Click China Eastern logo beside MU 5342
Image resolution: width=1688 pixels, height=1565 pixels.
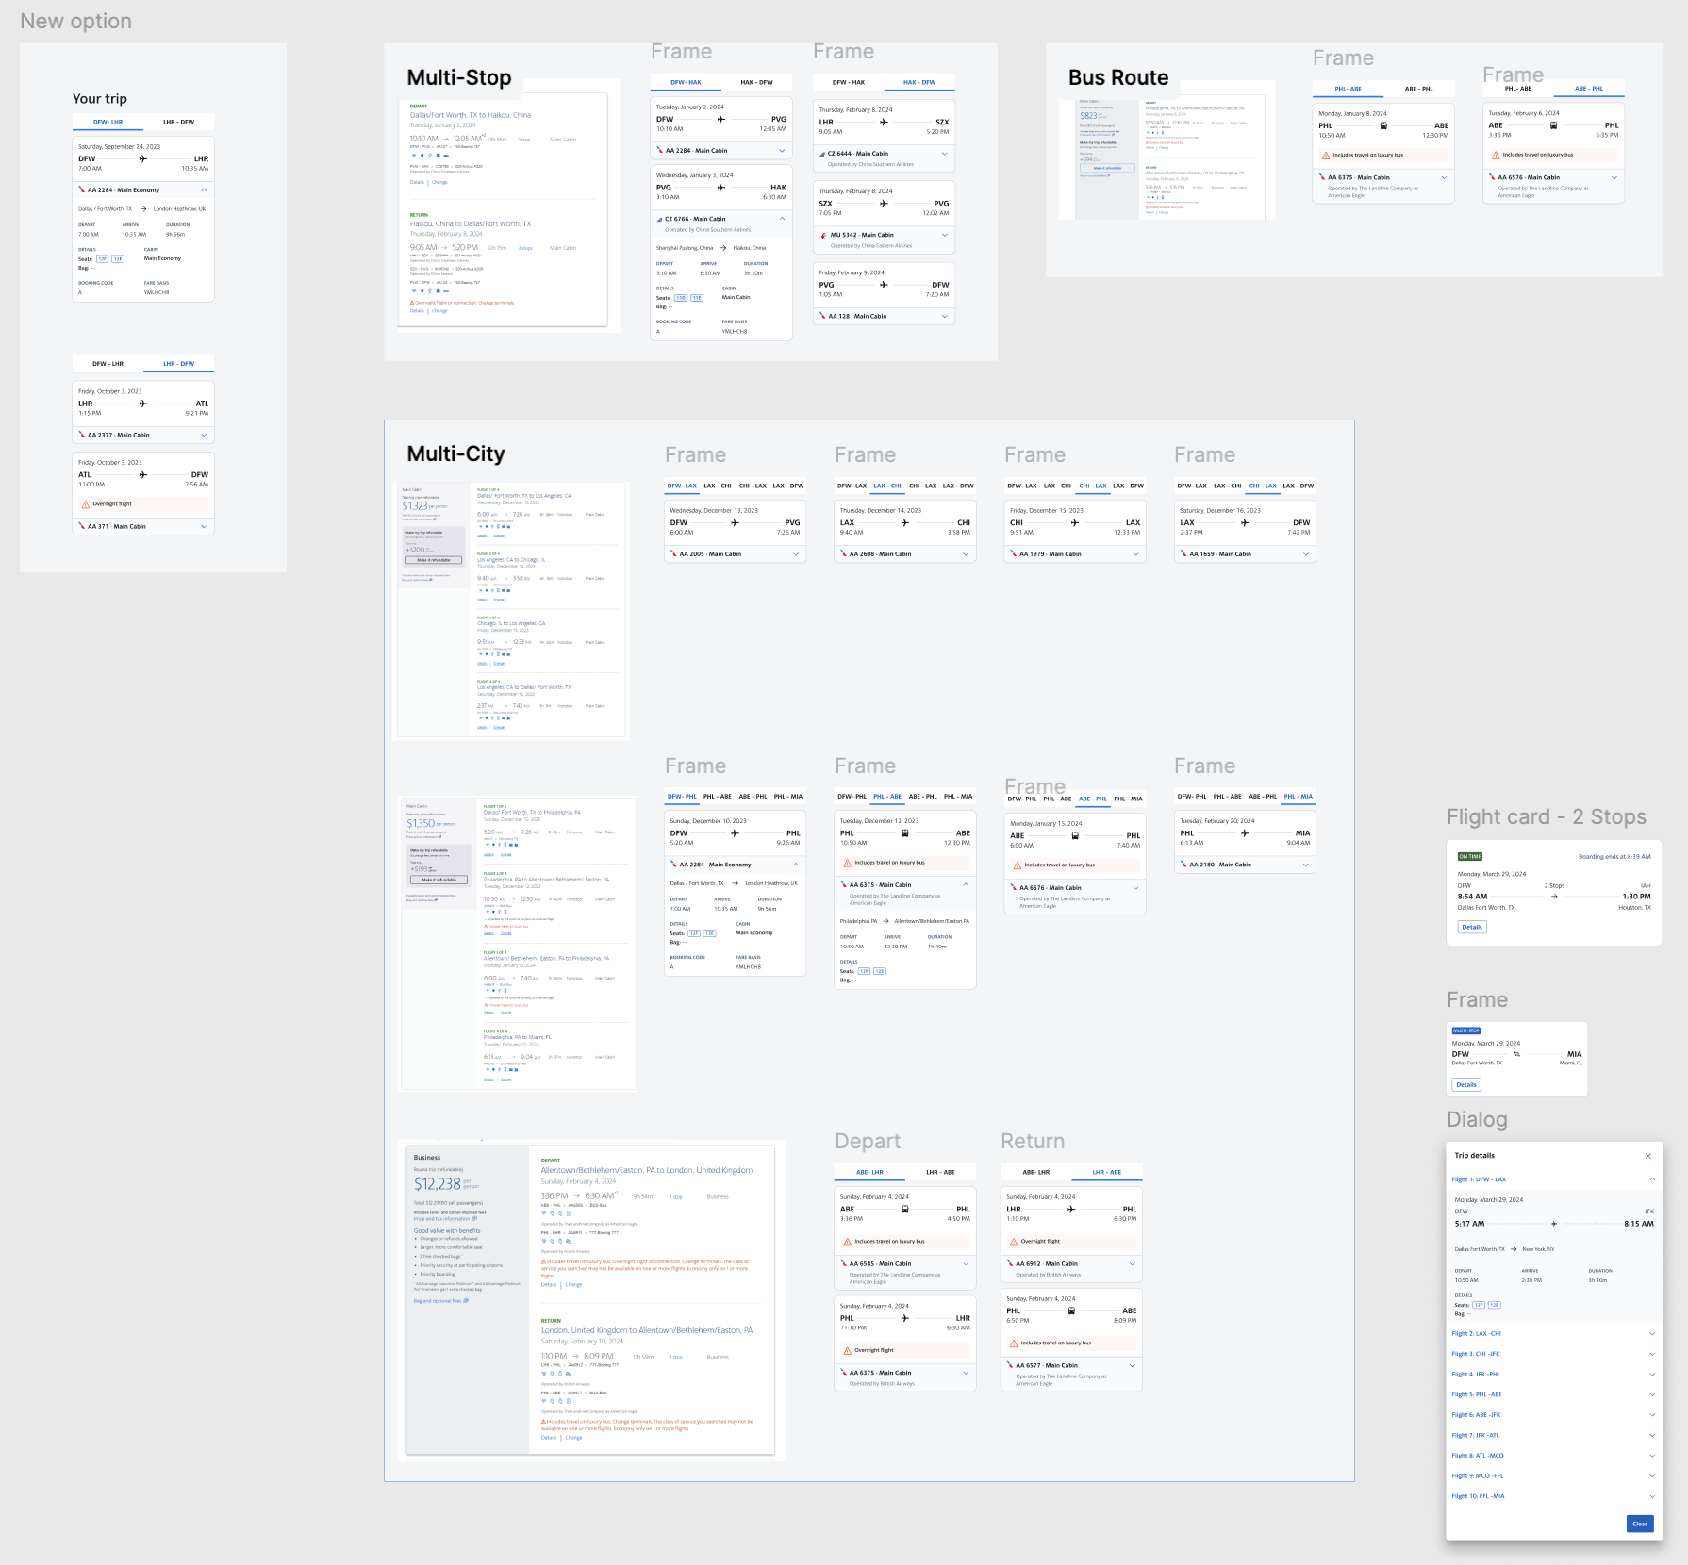(823, 235)
